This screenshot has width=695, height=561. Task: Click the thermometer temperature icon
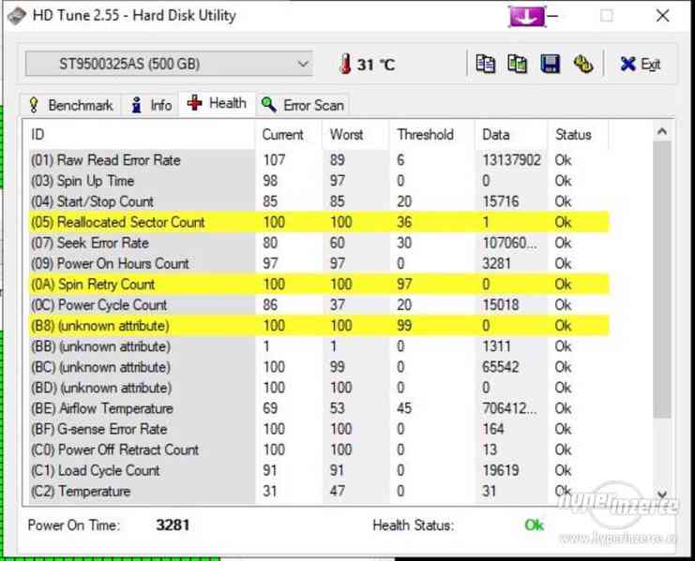[x=345, y=64]
